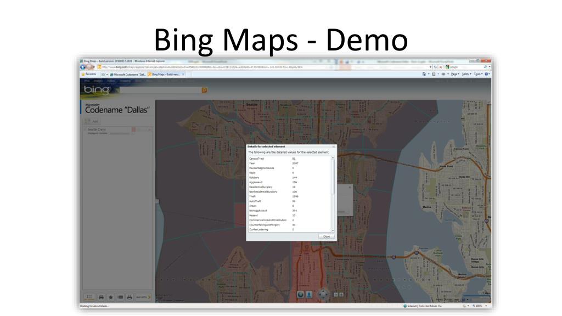The image size is (562, 316).
Task: Close the Bing Maps tab
Action: [183, 75]
